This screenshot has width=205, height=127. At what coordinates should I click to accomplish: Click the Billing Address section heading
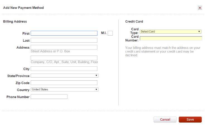[x=15, y=21]
